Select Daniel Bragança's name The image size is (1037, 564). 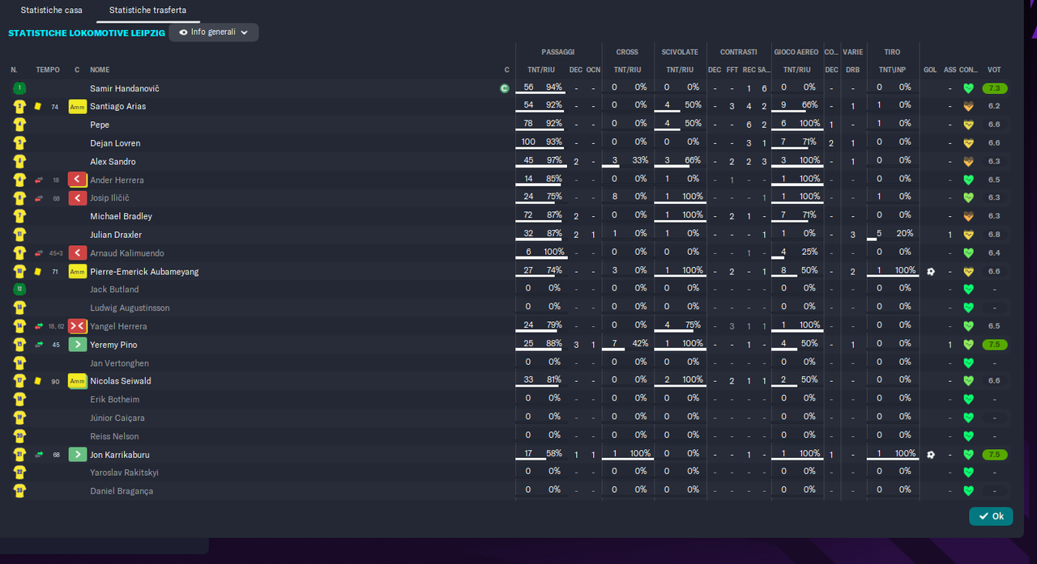tap(122, 491)
